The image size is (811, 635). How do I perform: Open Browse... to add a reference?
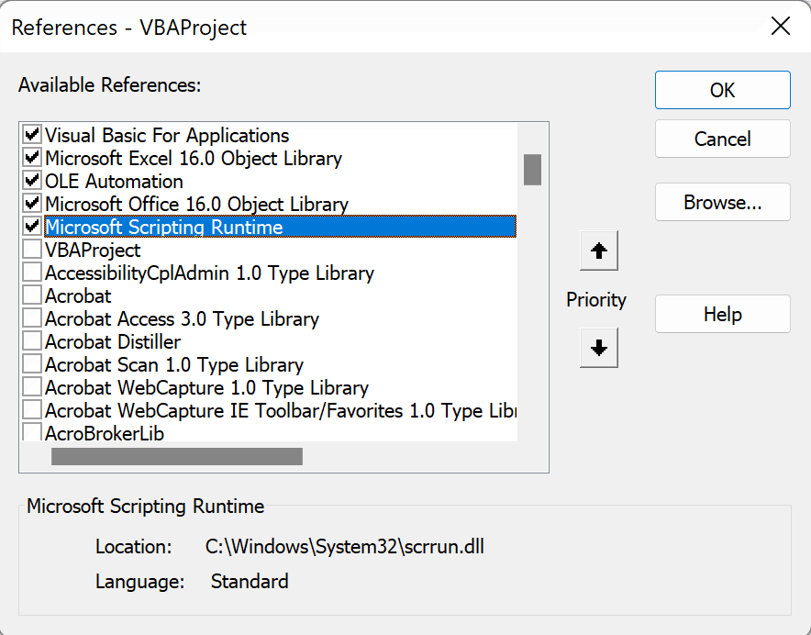click(723, 202)
